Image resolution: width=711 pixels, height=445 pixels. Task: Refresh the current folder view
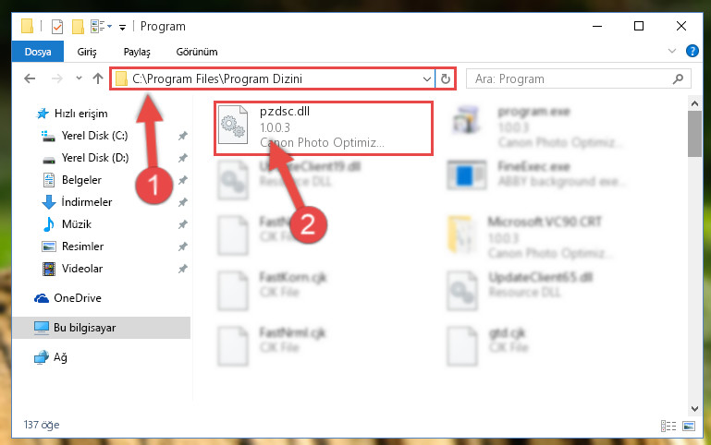(446, 78)
